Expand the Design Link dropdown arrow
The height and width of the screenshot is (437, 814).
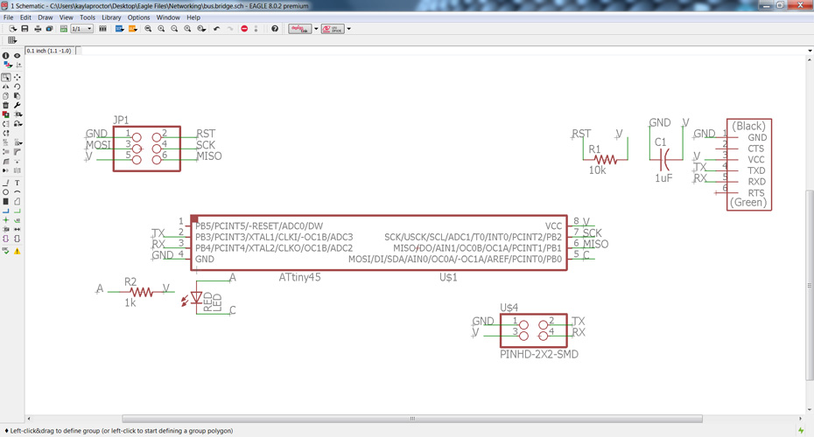coord(316,29)
